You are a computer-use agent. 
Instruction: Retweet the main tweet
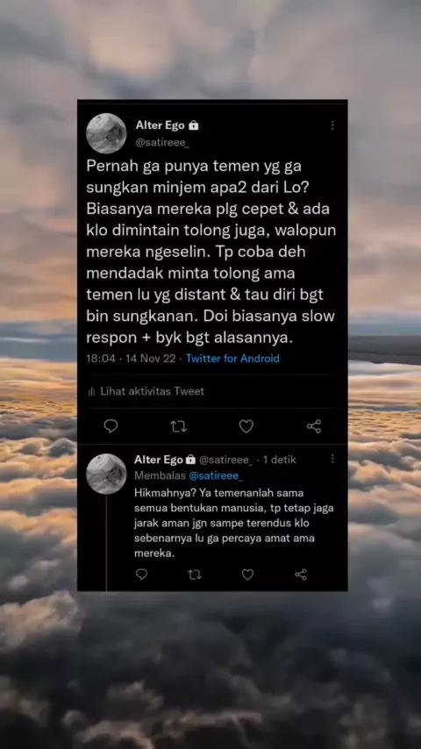[x=178, y=426]
